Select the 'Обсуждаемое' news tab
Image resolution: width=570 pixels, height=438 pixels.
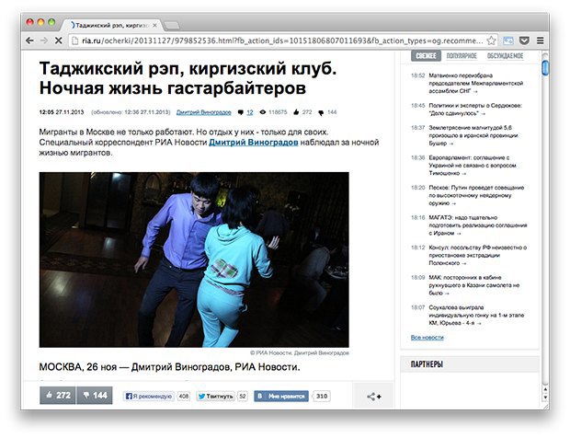click(x=505, y=57)
